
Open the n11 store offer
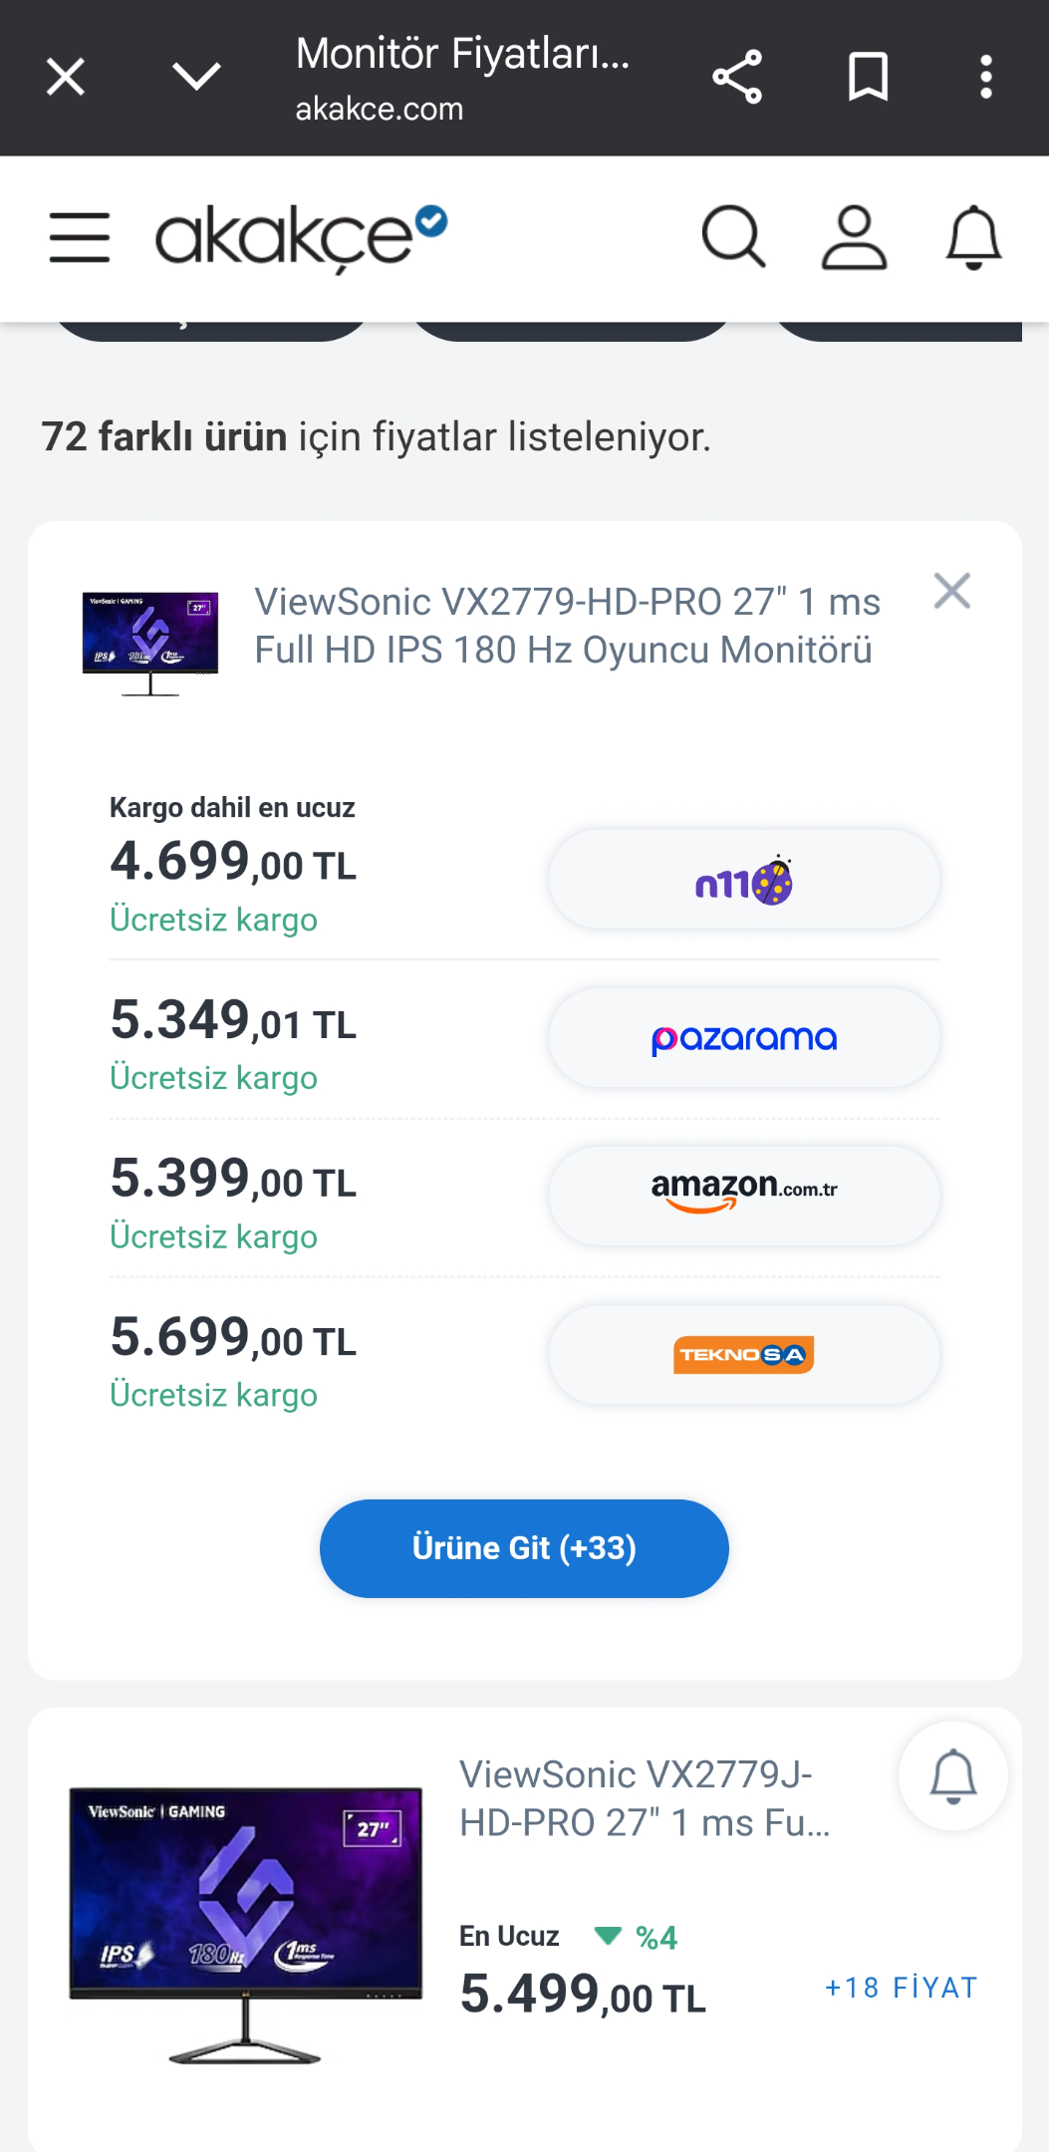click(x=744, y=880)
